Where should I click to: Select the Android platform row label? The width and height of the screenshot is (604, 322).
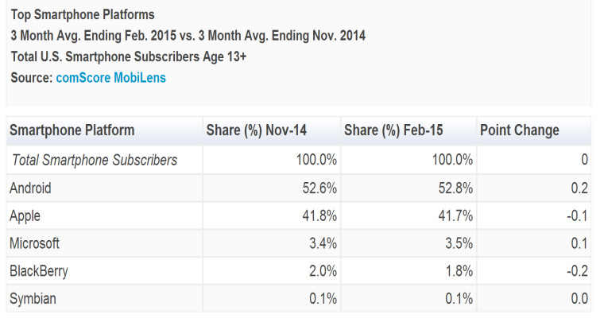coord(30,188)
